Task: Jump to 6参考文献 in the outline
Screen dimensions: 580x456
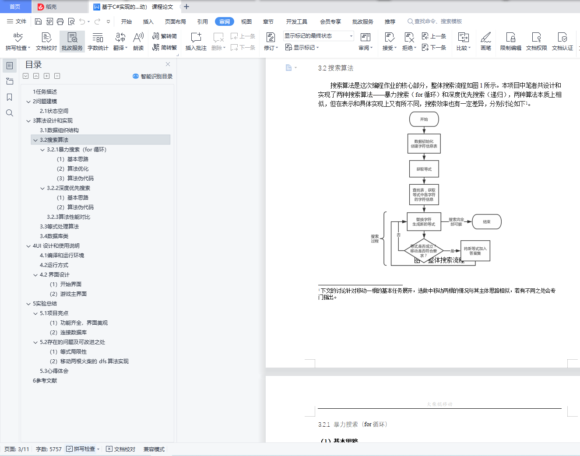Action: [45, 381]
